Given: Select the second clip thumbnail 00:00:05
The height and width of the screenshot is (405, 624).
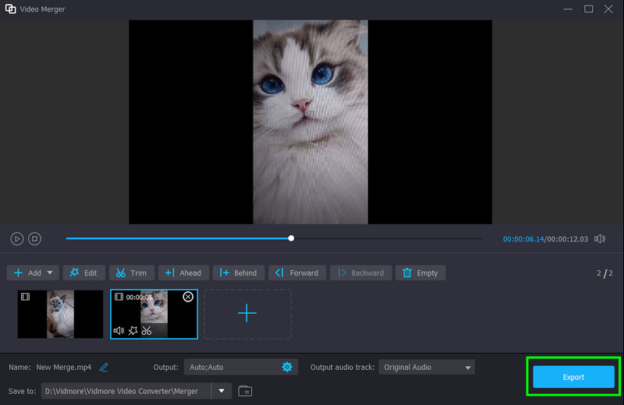Looking at the screenshot, I should point(154,314).
